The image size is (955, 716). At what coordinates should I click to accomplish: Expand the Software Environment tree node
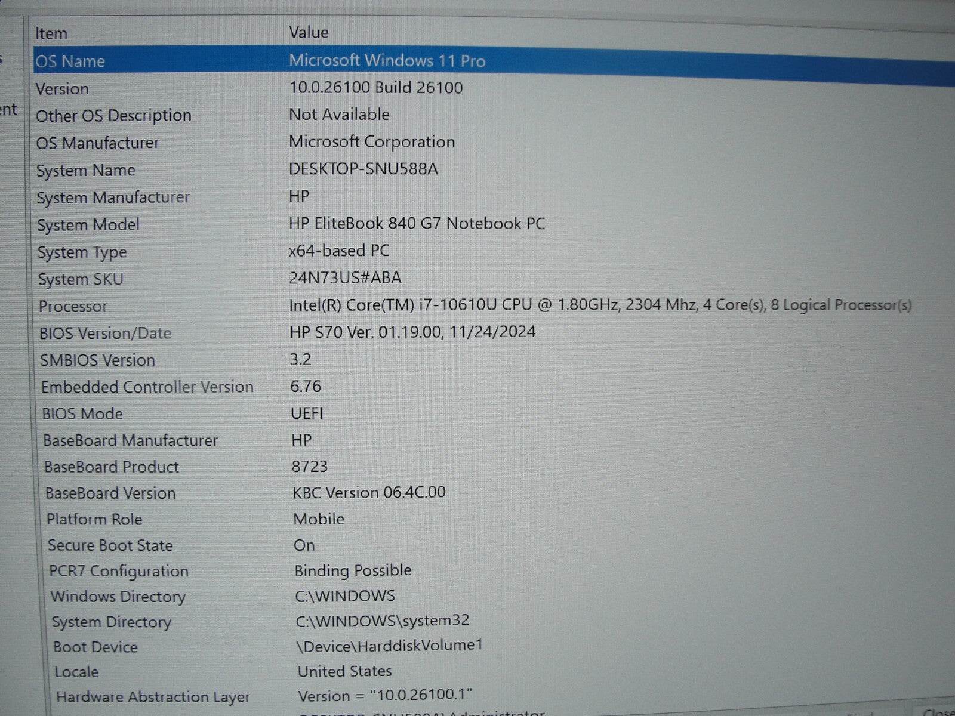point(8,110)
